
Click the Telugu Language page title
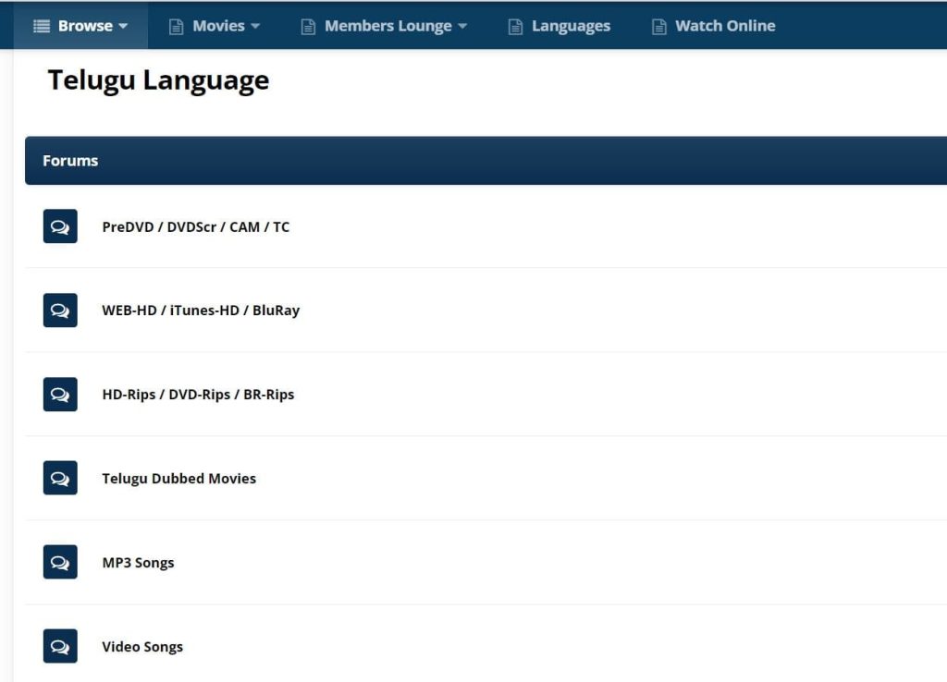point(158,81)
